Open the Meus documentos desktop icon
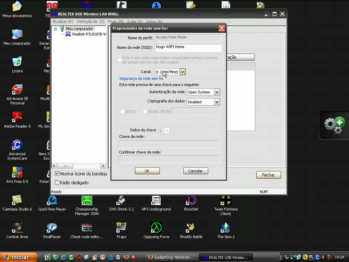 click(17, 9)
